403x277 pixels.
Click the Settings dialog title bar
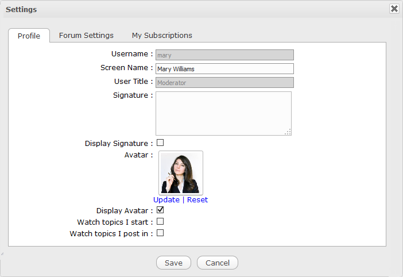tap(172, 9)
